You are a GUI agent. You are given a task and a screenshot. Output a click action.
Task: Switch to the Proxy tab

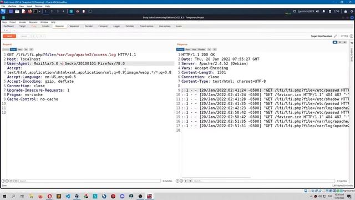34,26
